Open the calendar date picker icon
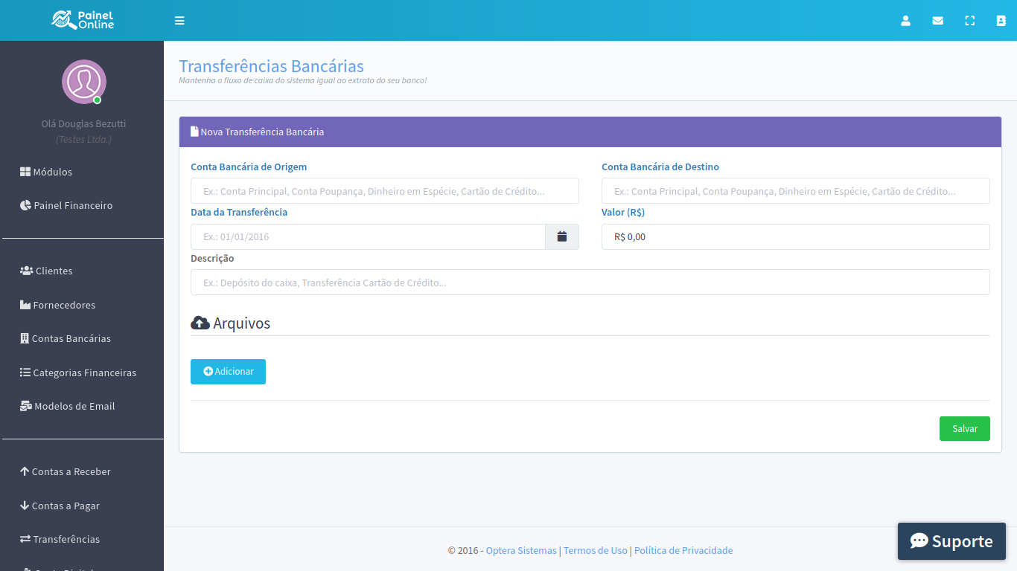Viewport: 1017px width, 571px height. [562, 236]
